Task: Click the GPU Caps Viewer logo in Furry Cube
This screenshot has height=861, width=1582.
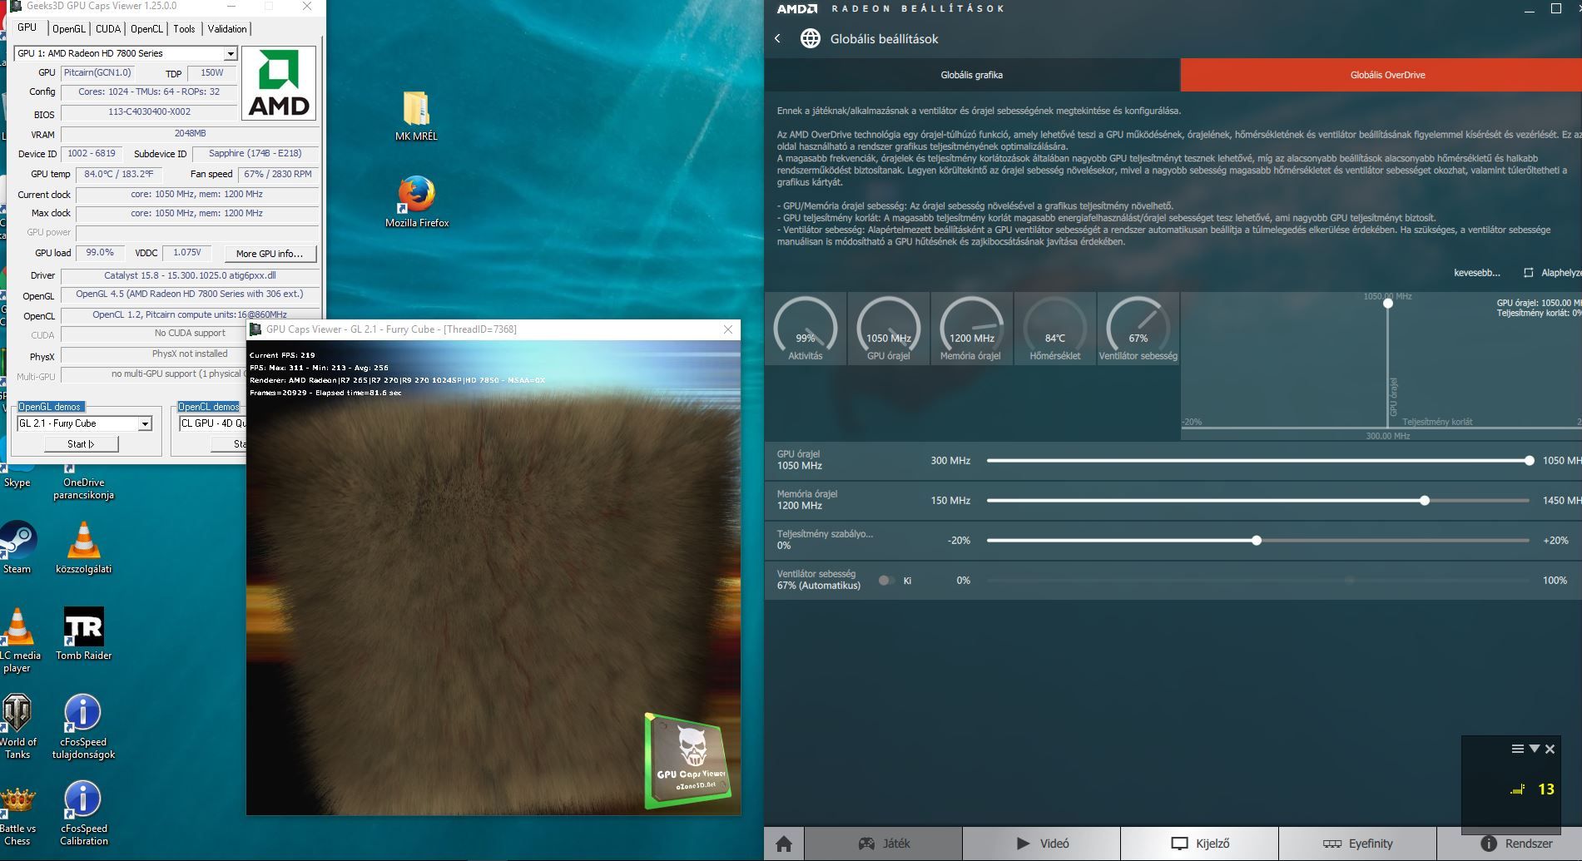Action: point(688,761)
